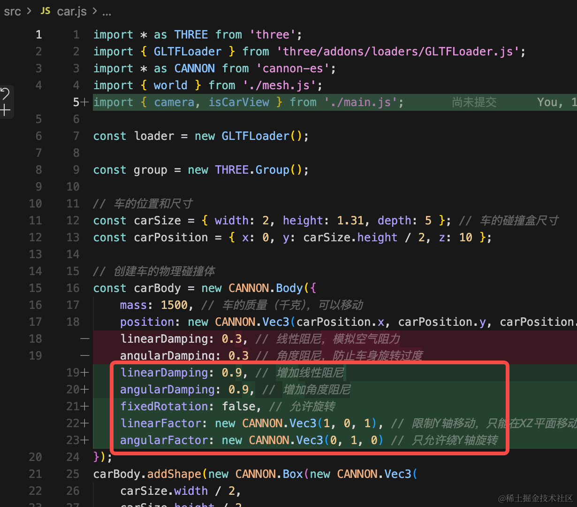Open the "car.js" breadcrumb item
Image resolution: width=577 pixels, height=507 pixels.
[x=71, y=11]
